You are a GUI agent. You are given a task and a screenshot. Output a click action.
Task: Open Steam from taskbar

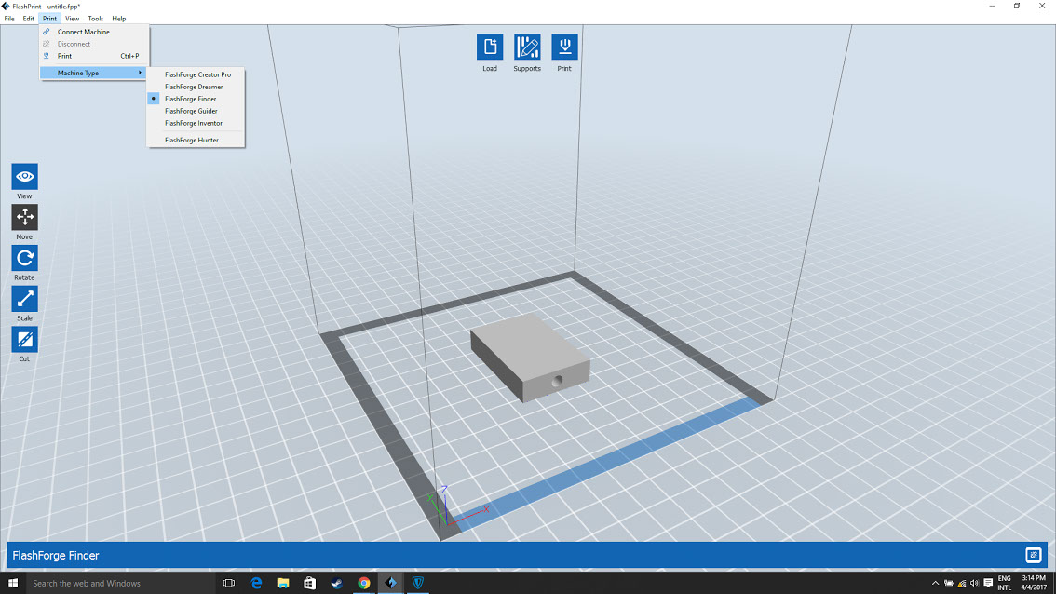337,583
